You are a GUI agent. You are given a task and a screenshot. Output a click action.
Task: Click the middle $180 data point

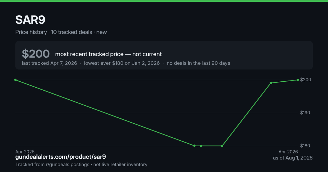(201, 146)
